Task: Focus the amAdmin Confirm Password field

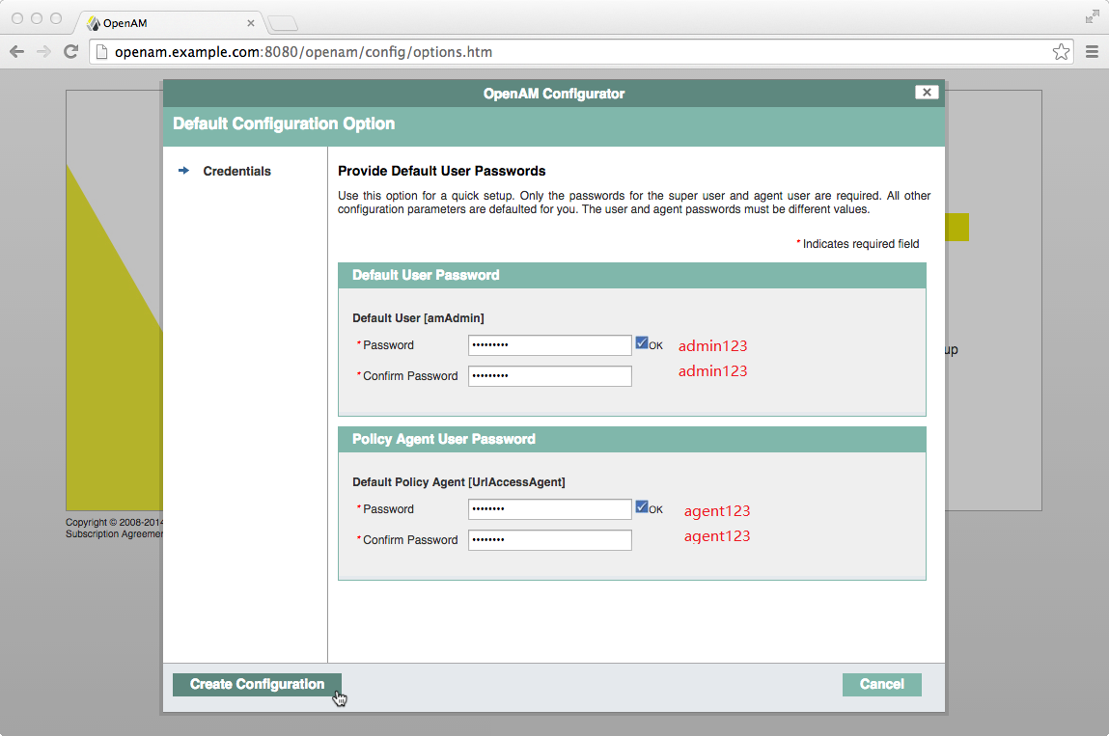Action: point(549,376)
